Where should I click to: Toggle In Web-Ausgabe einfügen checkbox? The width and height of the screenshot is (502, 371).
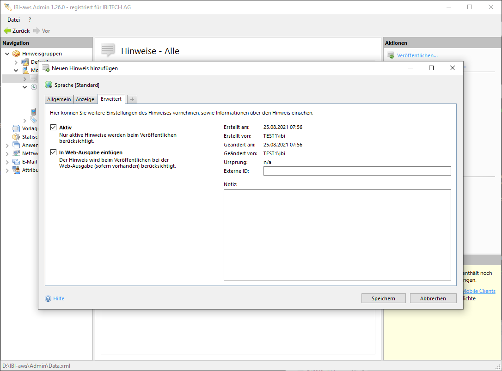[53, 152]
